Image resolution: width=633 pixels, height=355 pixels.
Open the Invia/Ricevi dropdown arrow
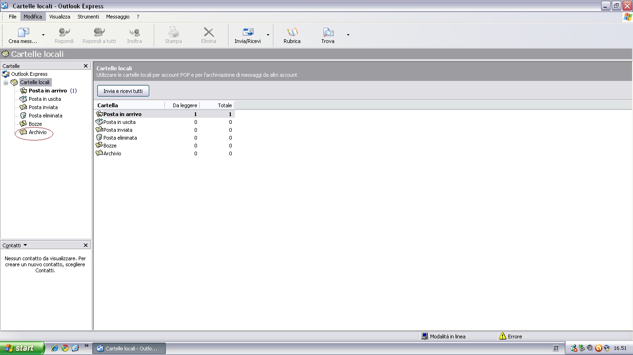coord(268,35)
